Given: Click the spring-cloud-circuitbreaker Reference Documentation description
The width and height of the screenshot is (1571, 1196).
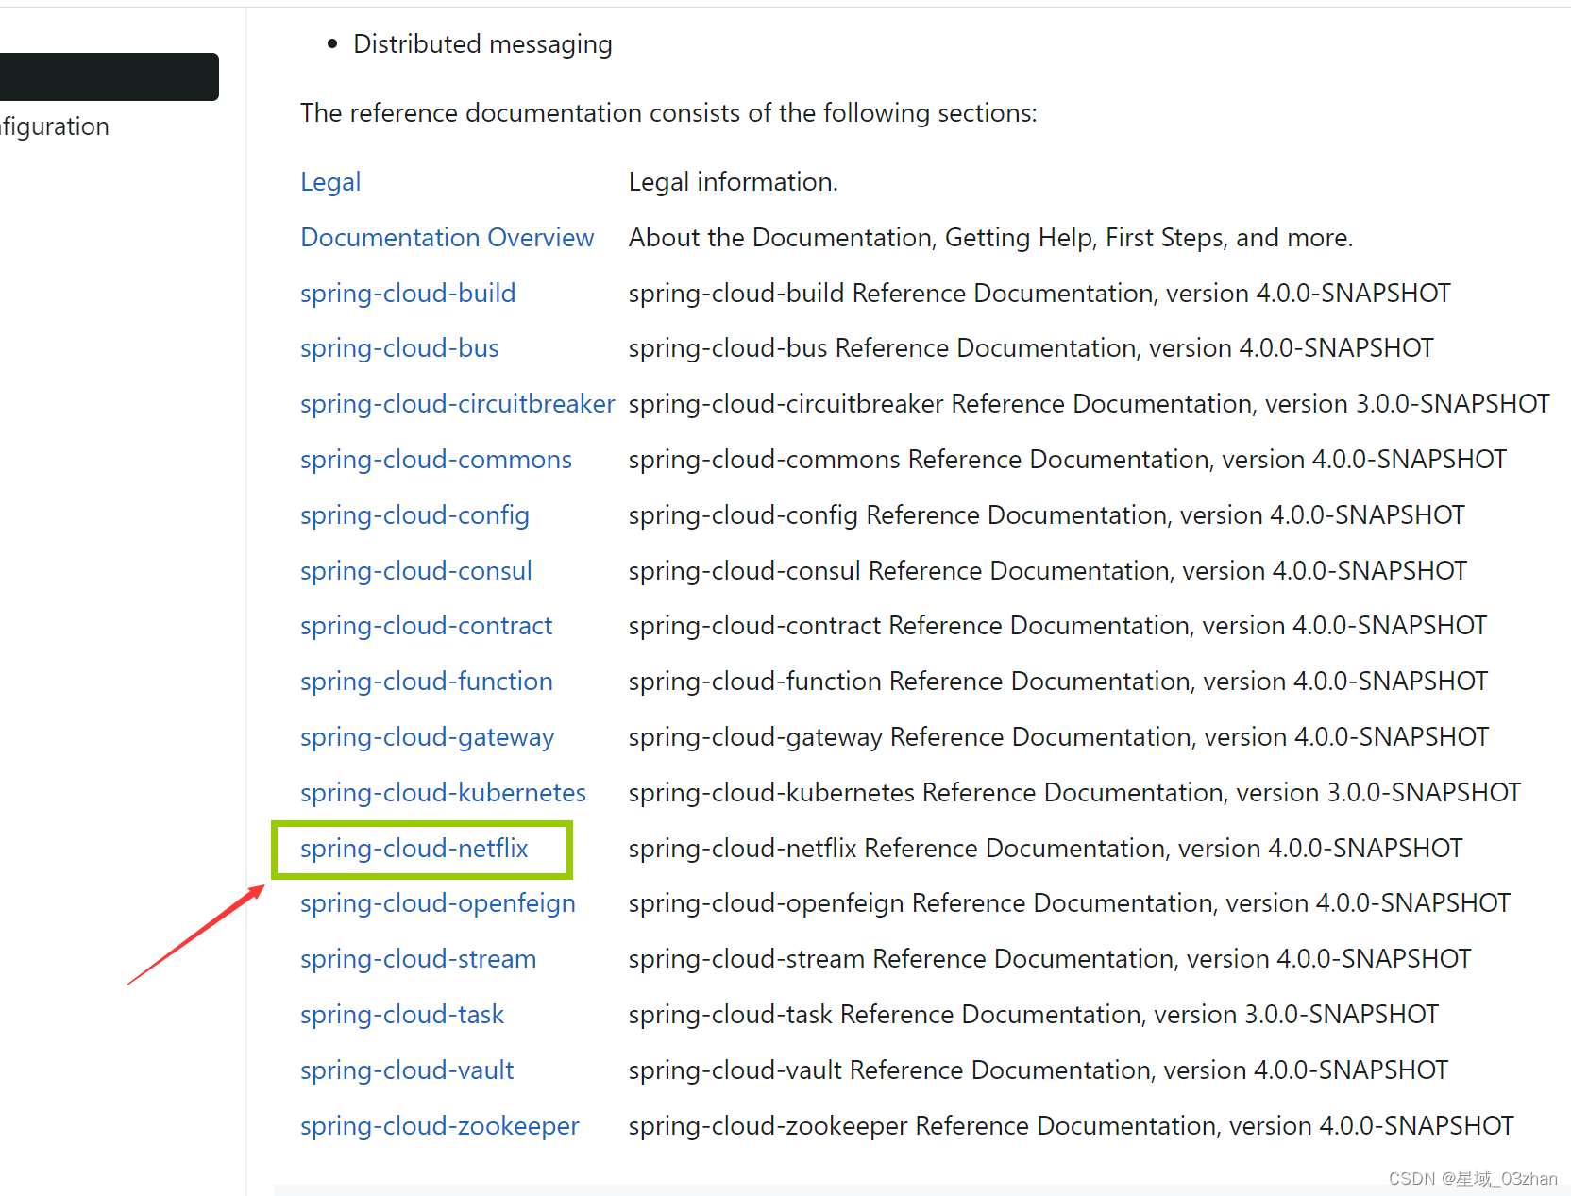Looking at the screenshot, I should (1090, 404).
